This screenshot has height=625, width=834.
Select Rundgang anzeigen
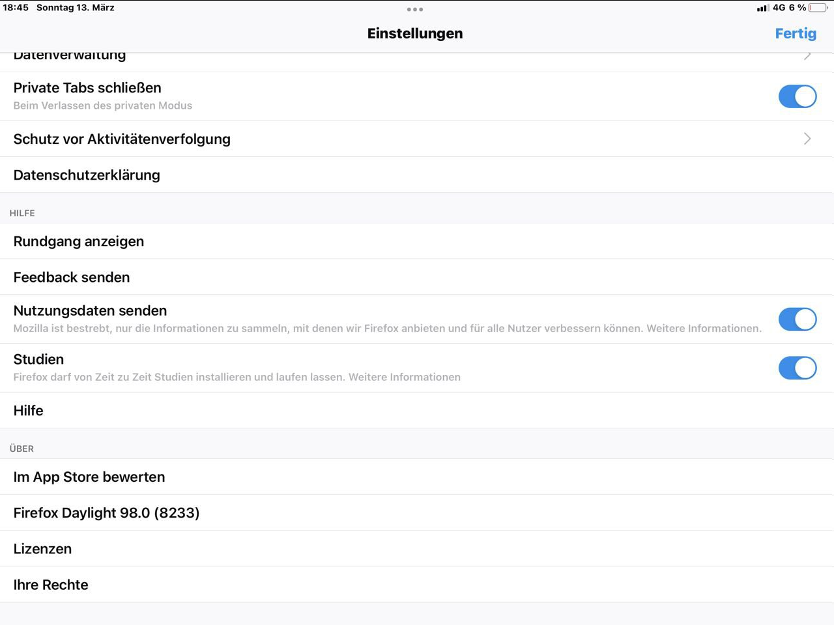(79, 241)
